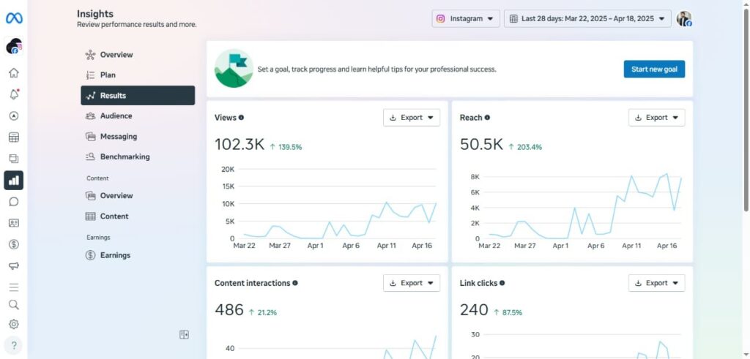Click the Start new goal button
Screen dimensions: 750x359
coord(654,69)
